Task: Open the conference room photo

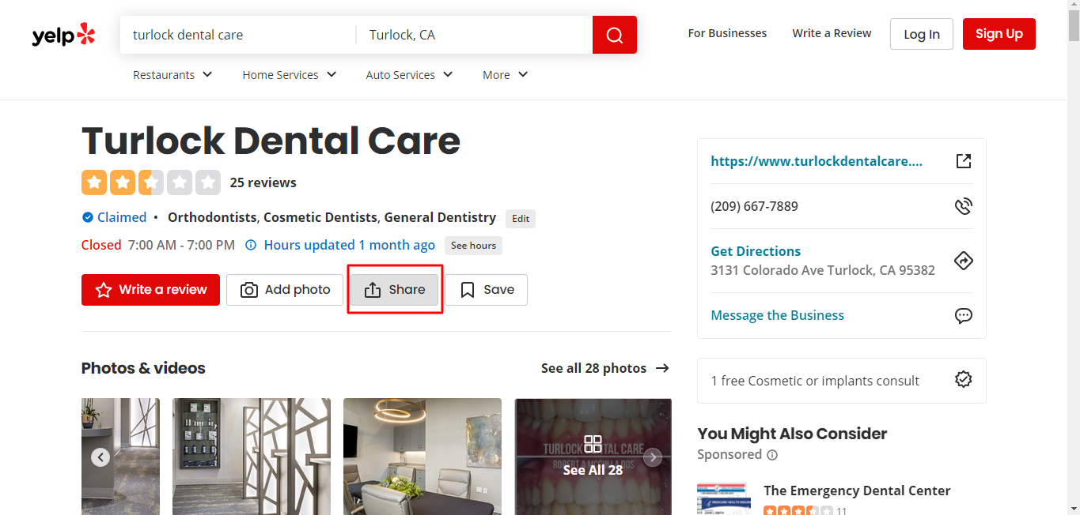Action: tap(423, 457)
